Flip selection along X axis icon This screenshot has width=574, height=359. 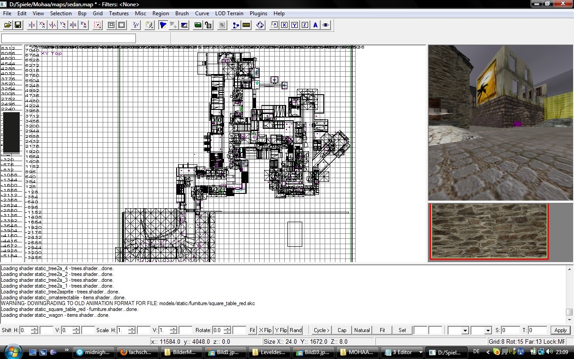(x=32, y=25)
